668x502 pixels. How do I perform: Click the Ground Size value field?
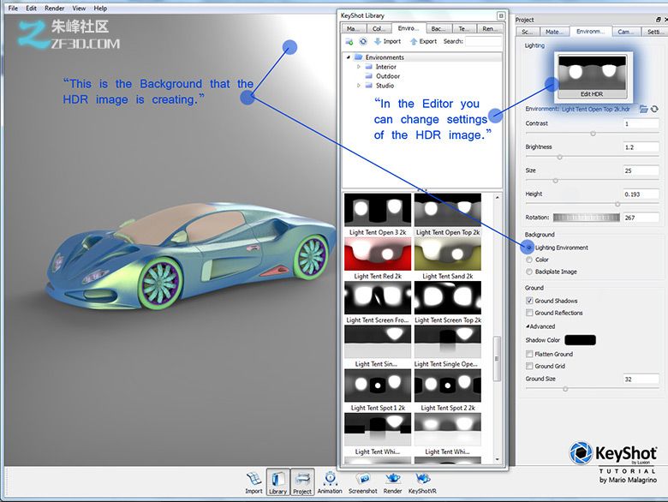[641, 379]
